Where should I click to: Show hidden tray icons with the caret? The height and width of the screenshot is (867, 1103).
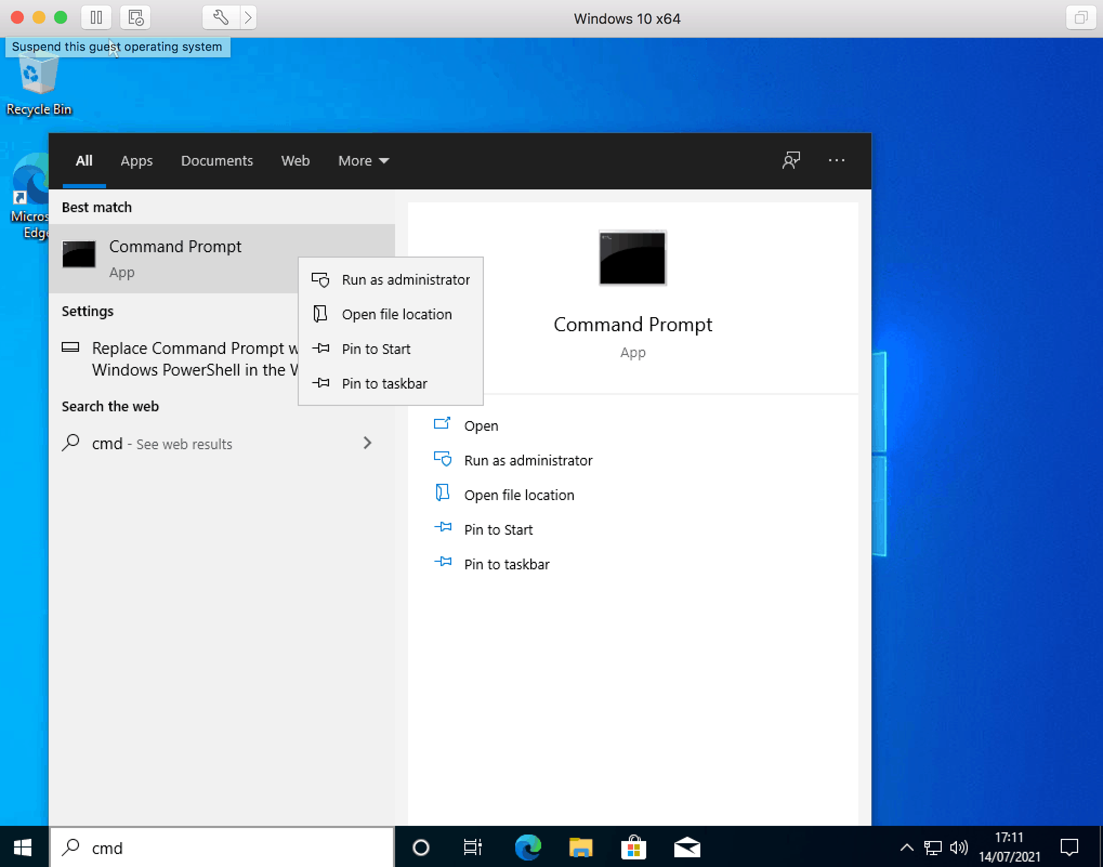pyautogui.click(x=907, y=848)
